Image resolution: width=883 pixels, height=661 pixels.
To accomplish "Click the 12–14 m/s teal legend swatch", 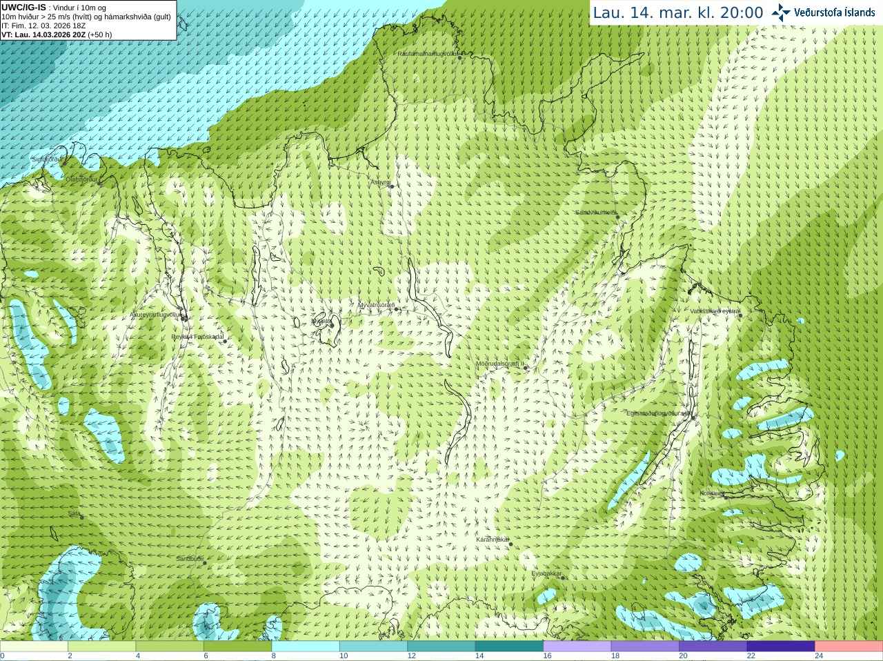I will 441,647.
